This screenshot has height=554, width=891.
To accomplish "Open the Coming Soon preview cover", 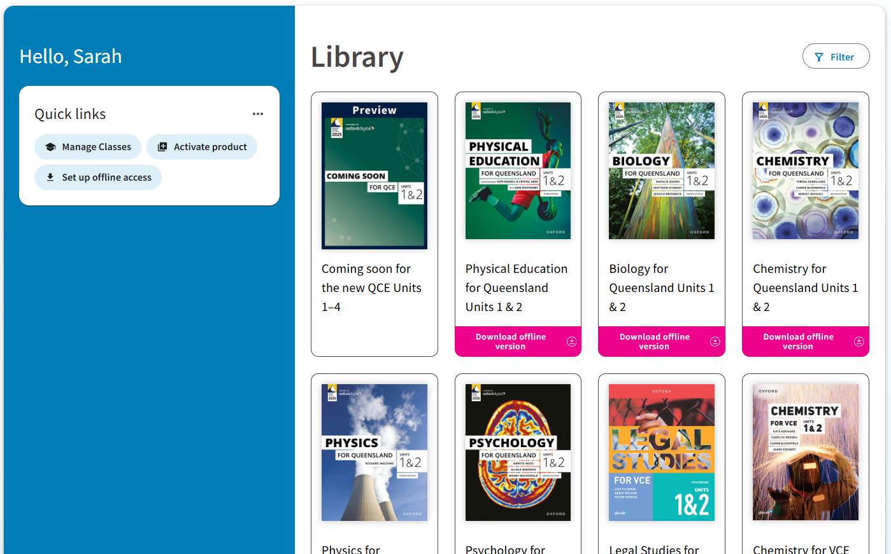I will pyautogui.click(x=374, y=176).
